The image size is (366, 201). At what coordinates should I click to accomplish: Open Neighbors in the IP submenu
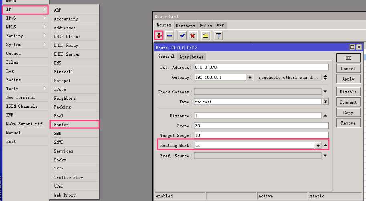point(75,98)
